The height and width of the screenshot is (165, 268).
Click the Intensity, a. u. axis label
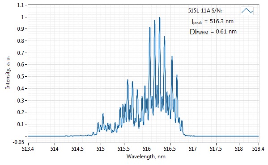8,72
